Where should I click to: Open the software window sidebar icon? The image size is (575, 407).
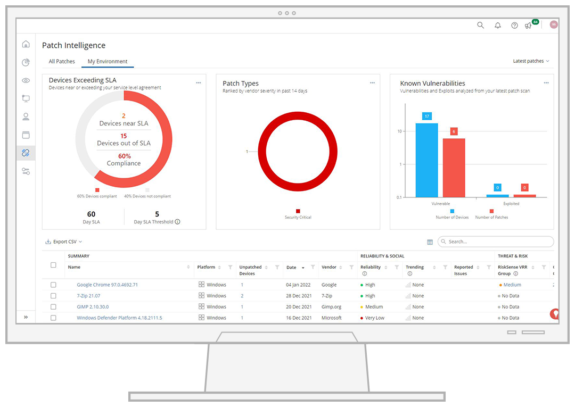click(26, 135)
